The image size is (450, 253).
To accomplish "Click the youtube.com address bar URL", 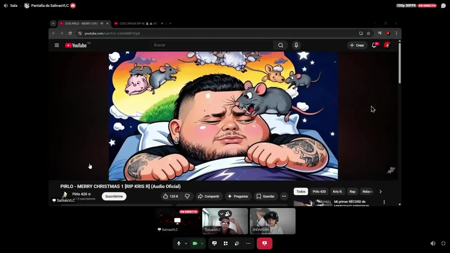I will (x=112, y=33).
